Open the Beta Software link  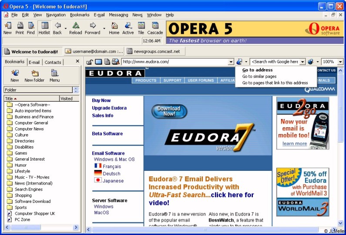coord(107,133)
